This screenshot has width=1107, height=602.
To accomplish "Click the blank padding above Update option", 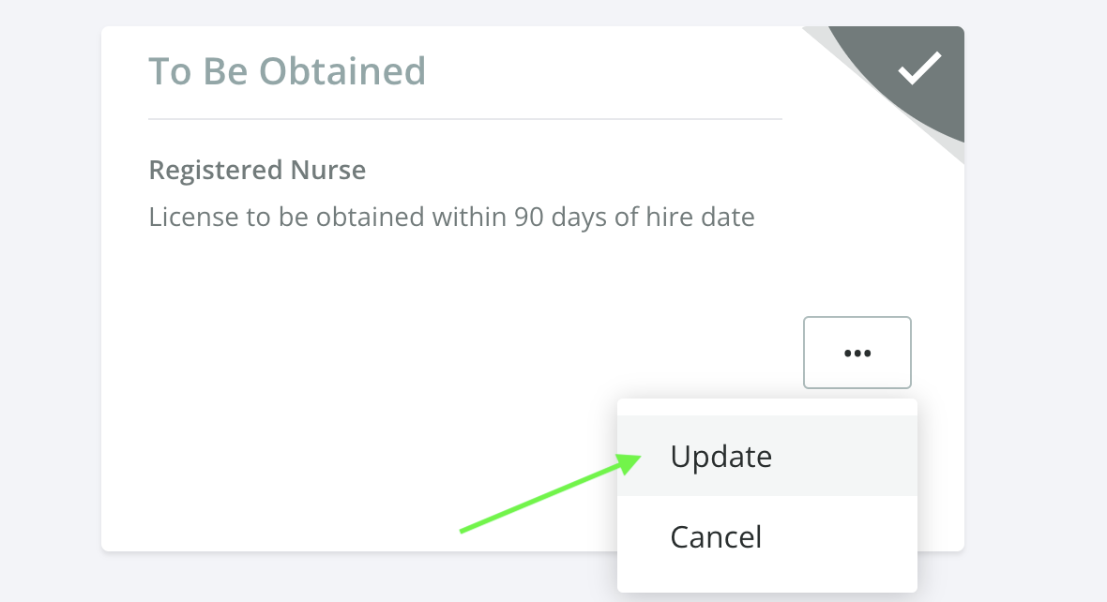I will [766, 407].
